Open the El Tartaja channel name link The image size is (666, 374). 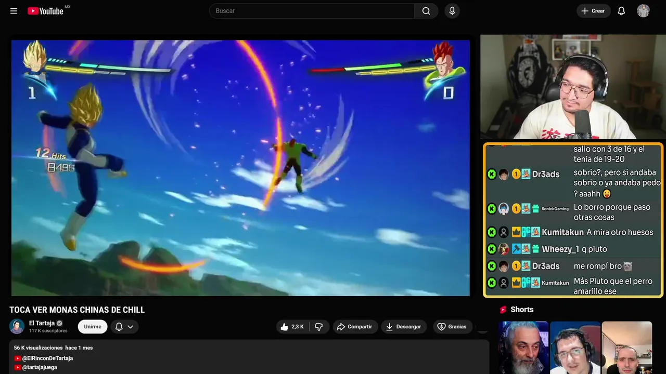(x=42, y=323)
